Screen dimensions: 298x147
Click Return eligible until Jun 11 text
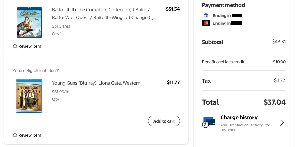coord(36,70)
